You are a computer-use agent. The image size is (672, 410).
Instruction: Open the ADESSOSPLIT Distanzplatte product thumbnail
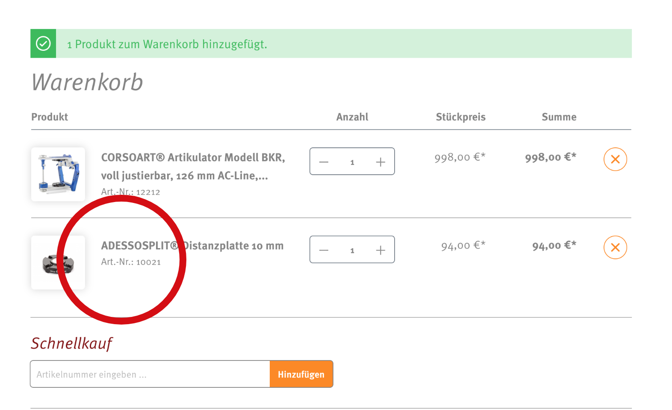point(58,263)
